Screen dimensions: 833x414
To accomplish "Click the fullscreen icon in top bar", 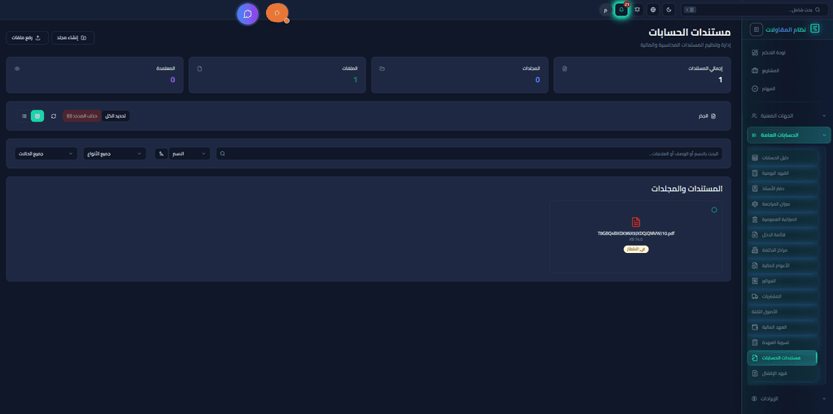I will click(637, 10).
